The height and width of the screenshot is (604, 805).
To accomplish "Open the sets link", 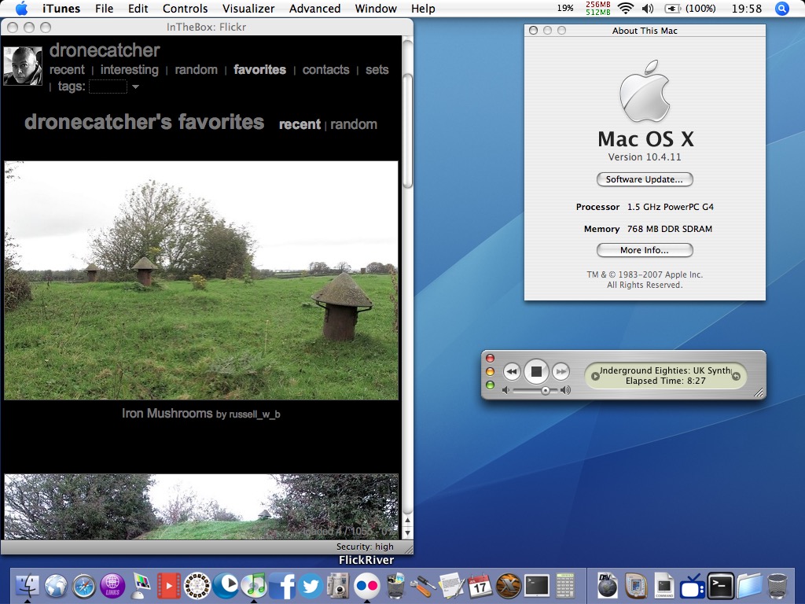I will pyautogui.click(x=377, y=70).
